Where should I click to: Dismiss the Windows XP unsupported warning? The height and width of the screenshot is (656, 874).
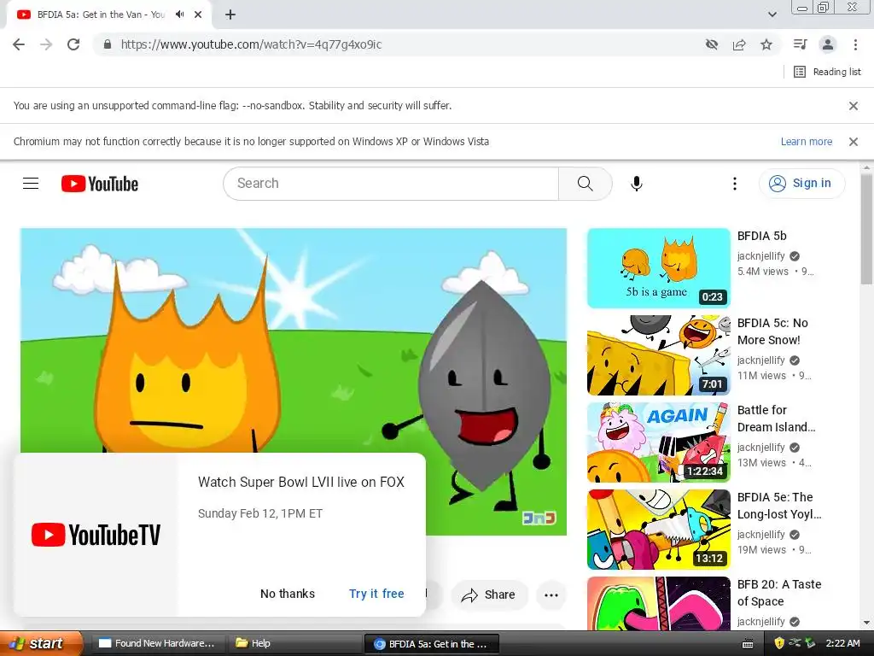[x=853, y=142]
